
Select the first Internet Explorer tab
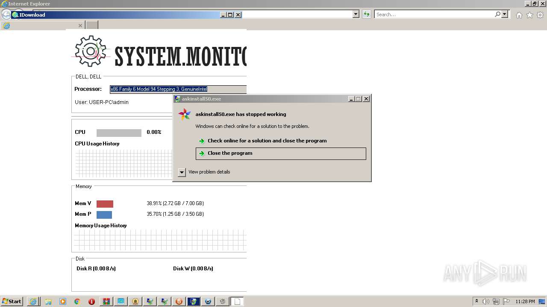pyautogui.click(x=43, y=26)
